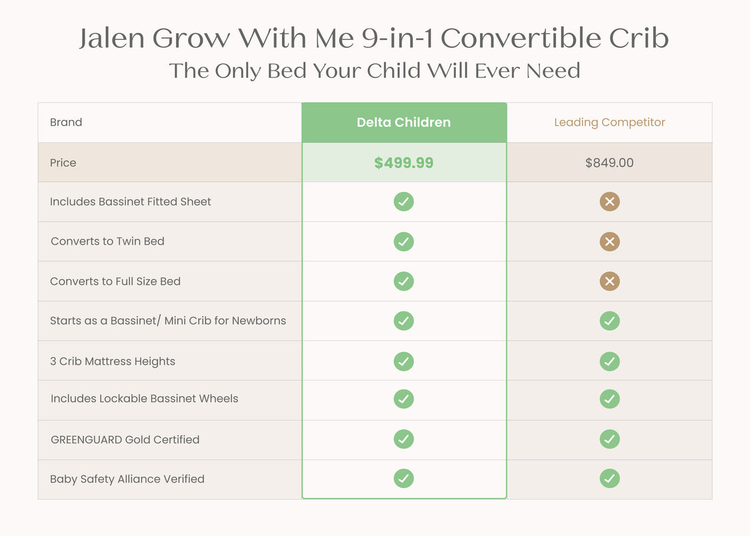Image resolution: width=750 pixels, height=536 pixels.
Task: Click competitor X icon for Bassinet Fitted Sheet
Action: [x=610, y=202]
